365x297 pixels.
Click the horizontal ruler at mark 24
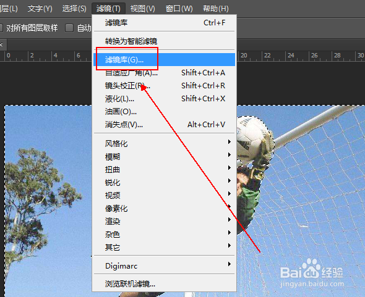291,56
